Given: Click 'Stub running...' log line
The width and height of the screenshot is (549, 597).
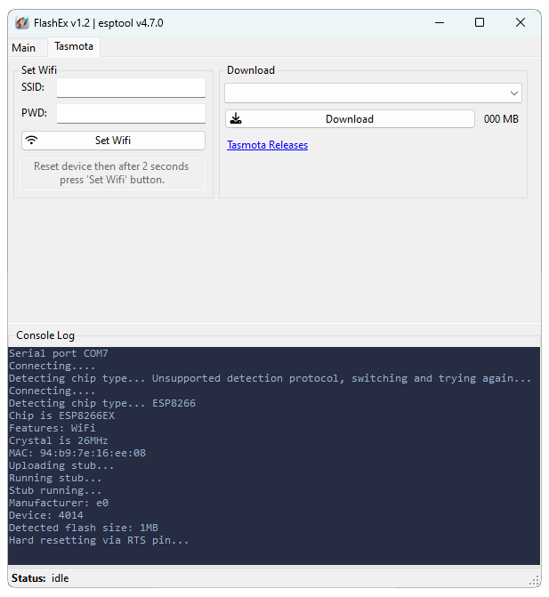Looking at the screenshot, I should click(55, 490).
